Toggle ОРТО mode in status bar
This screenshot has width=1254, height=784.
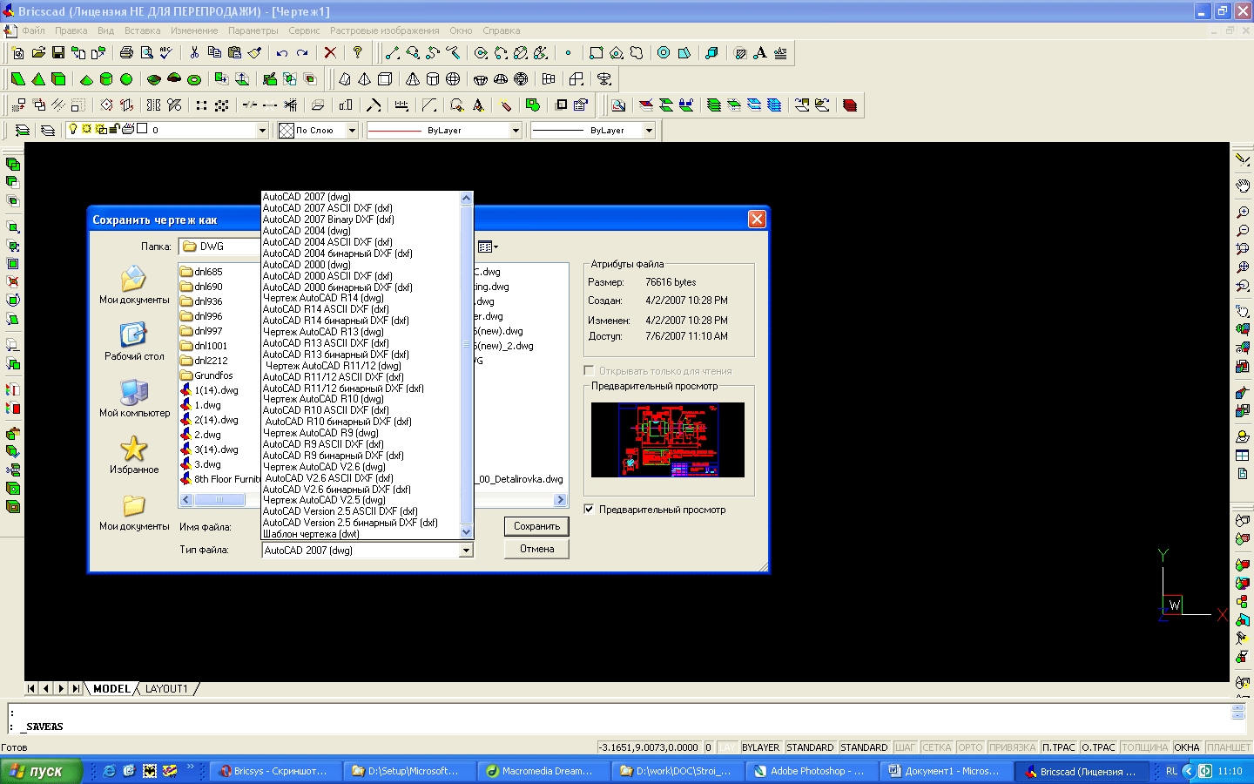coord(970,747)
